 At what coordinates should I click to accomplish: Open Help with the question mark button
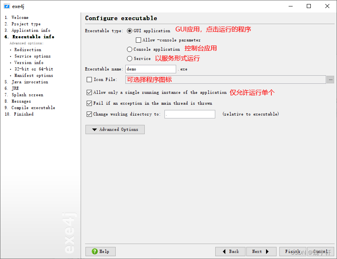(x=100, y=251)
